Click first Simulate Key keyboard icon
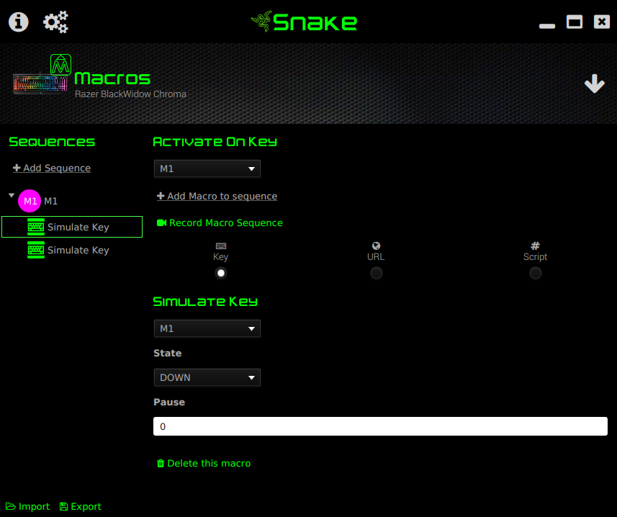The width and height of the screenshot is (617, 517). pos(36,227)
